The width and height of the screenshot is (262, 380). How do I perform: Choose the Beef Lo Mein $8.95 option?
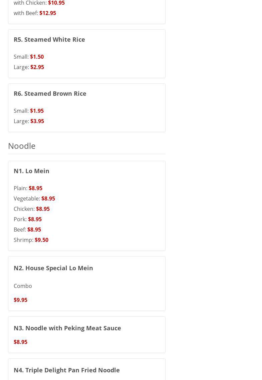pyautogui.click(x=27, y=230)
